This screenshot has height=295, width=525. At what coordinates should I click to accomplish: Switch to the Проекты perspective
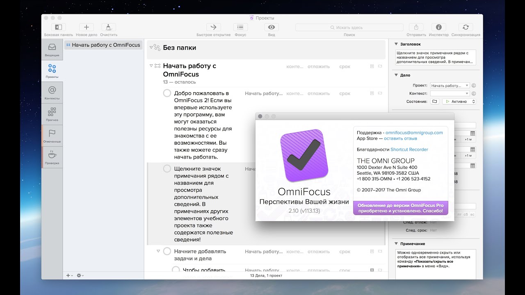[x=52, y=71]
